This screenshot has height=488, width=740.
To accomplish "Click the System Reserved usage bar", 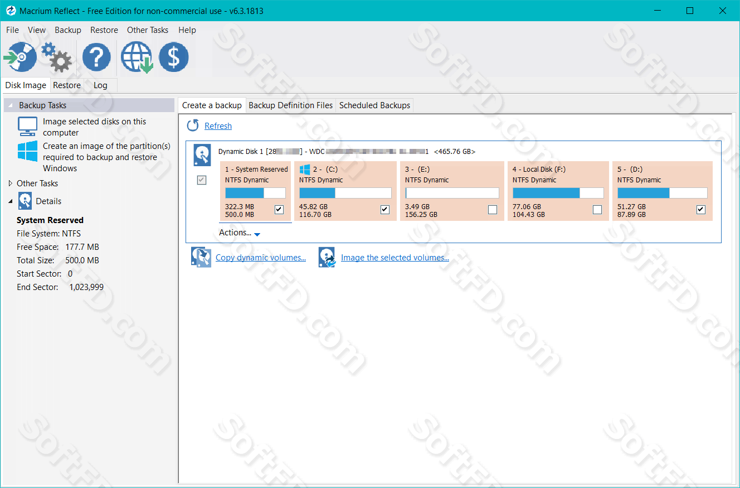I will (x=255, y=193).
